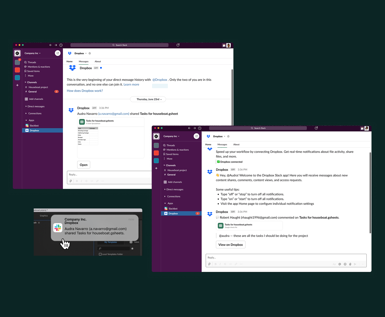Open send options dropdown in front reply box
Image resolution: width=385 pixels, height=317 pixels.
pos(363,264)
